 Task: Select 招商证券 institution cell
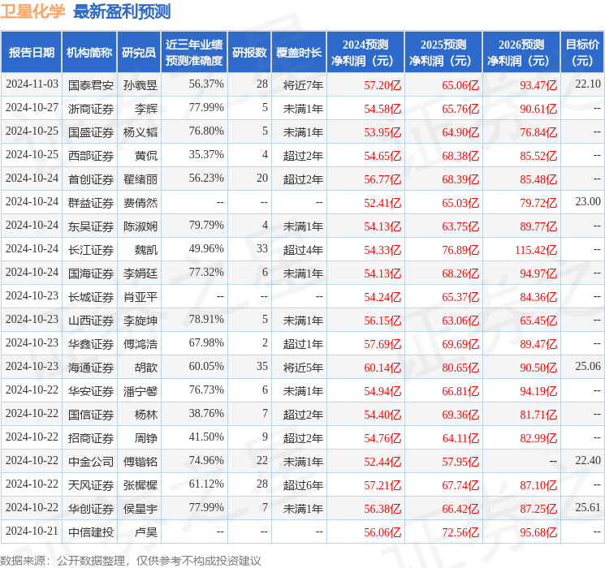coord(91,438)
